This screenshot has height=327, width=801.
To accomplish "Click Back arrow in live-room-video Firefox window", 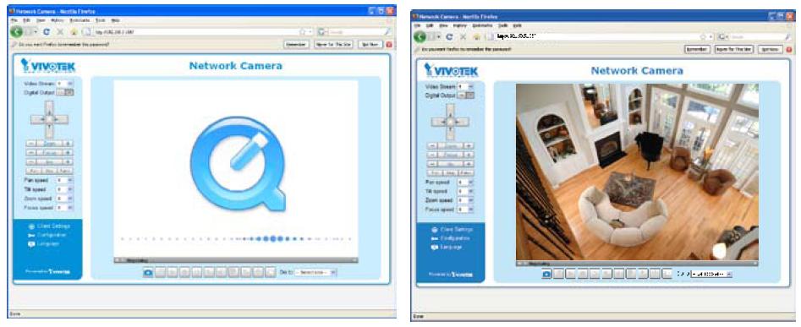I will point(420,36).
